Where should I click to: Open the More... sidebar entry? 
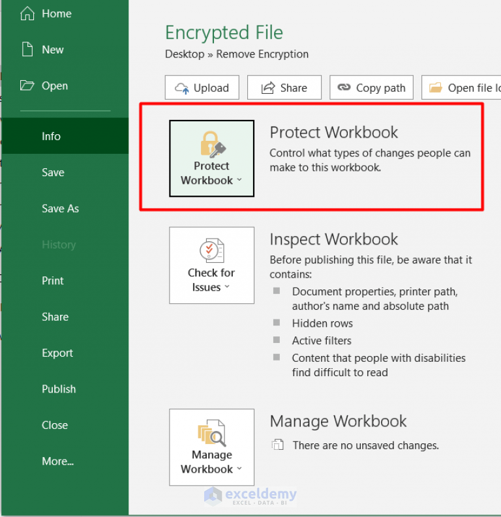[x=65, y=461]
